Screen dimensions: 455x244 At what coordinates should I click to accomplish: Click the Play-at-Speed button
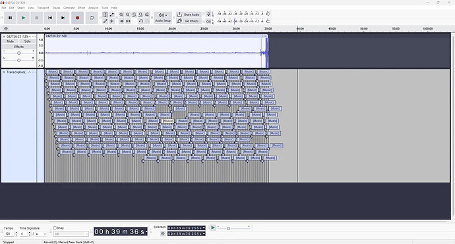213,228
